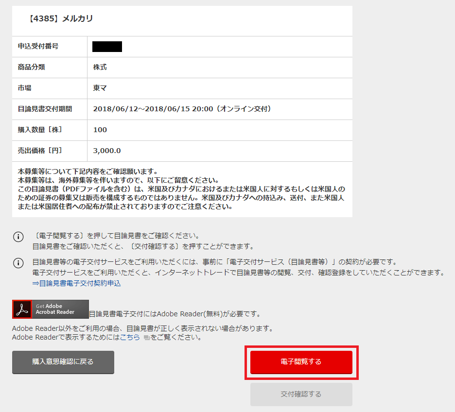Click the greyed 交付確認する button
455x412 pixels.
(x=301, y=395)
